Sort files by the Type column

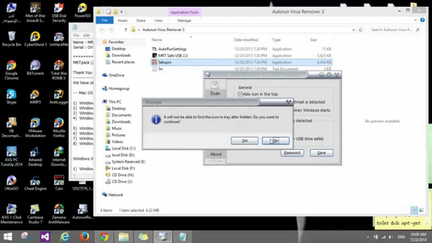[276, 40]
